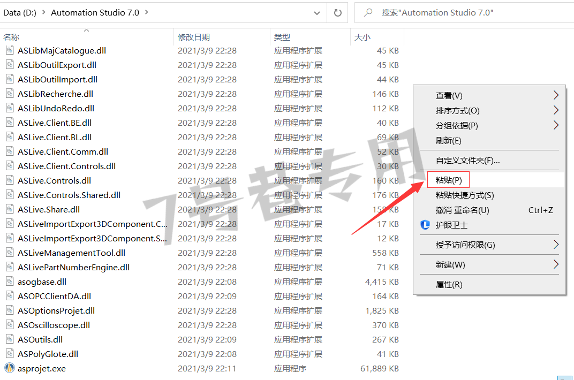The height and width of the screenshot is (380, 574).
Task: Expand the 分组依据(P) submenu arrow
Action: [556, 125]
